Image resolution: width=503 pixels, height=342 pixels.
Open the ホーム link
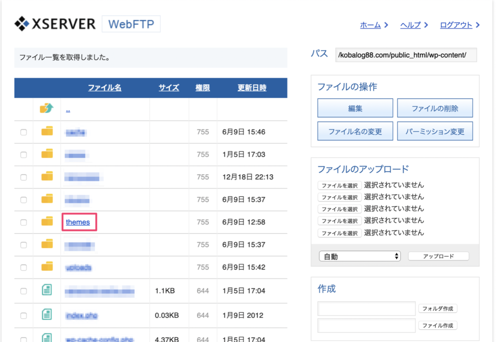coord(370,25)
